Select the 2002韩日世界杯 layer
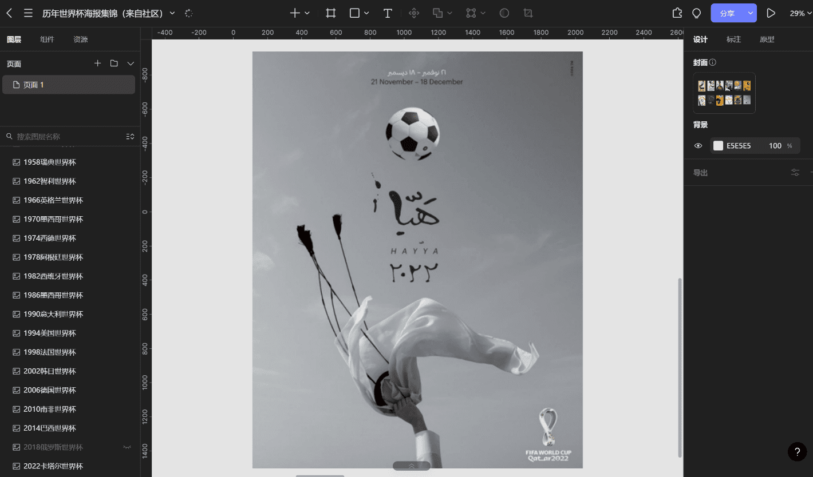This screenshot has height=477, width=813. (70, 371)
